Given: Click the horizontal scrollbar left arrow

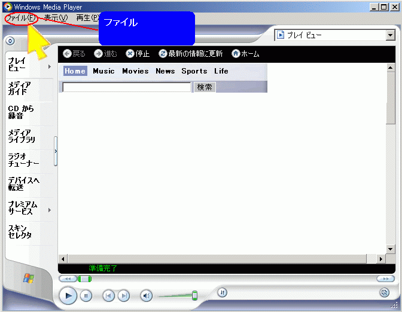Looking at the screenshot, I should (63, 259).
